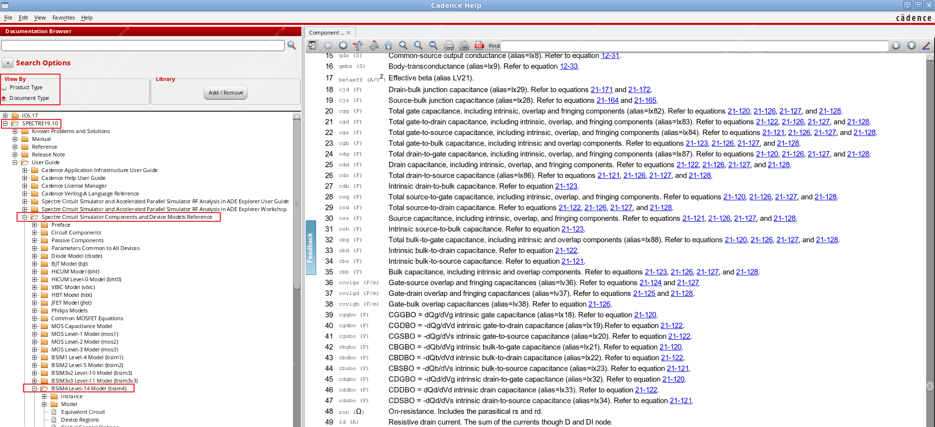Toggle the navigation pane icon in viewer toolbar
Viewport: 935px width, 427px height.
(x=312, y=45)
